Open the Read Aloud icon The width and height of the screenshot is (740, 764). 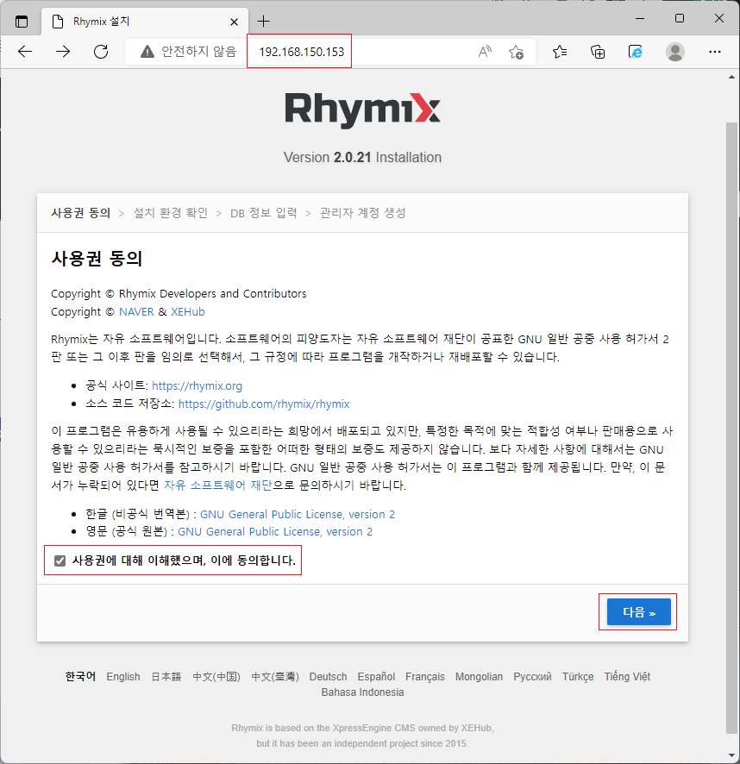point(485,51)
